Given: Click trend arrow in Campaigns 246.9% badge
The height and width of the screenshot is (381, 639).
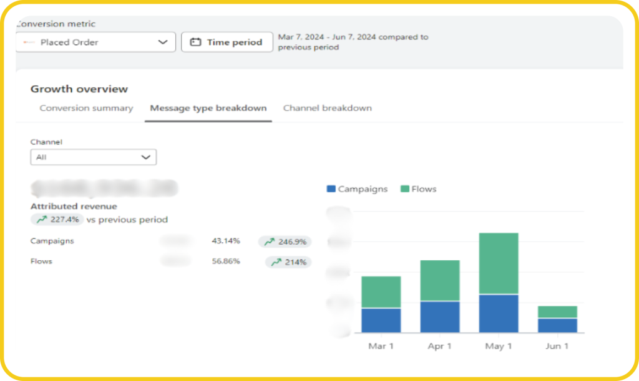Looking at the screenshot, I should click(269, 242).
